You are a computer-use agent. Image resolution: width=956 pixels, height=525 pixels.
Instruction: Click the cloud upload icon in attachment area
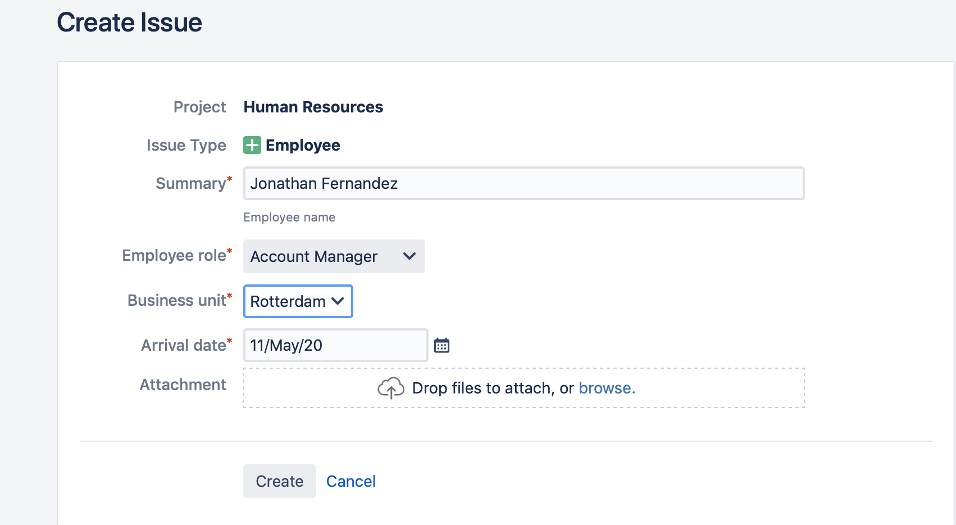click(x=391, y=388)
